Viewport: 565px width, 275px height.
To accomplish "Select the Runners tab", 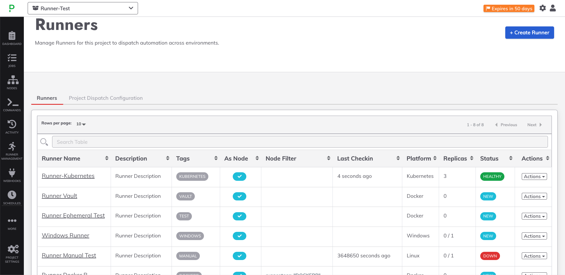I will click(x=47, y=98).
